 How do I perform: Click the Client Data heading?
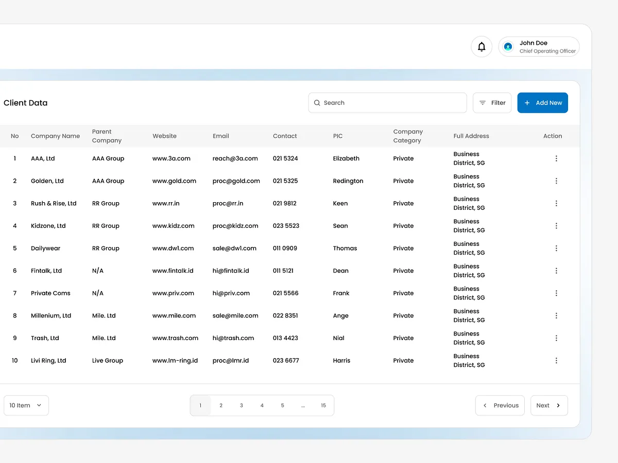click(x=26, y=103)
